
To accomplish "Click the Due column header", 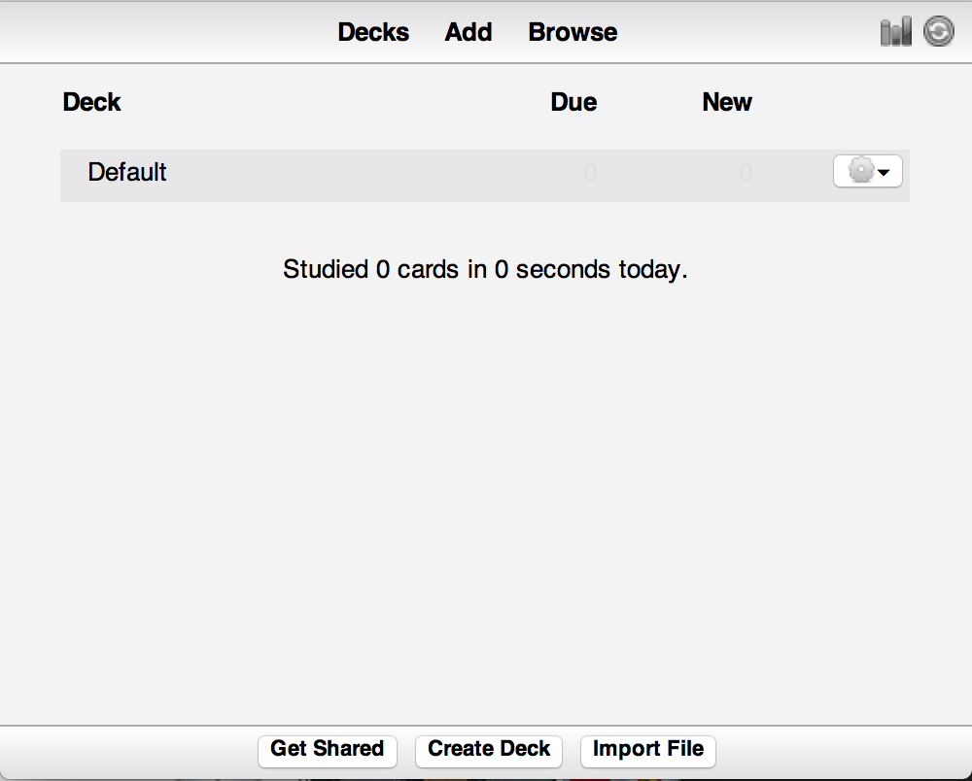I will [573, 102].
